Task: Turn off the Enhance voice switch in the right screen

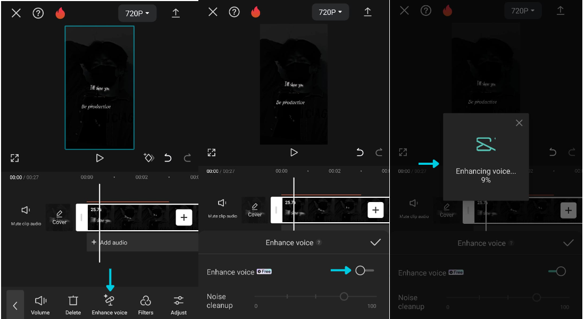Action: tap(557, 271)
